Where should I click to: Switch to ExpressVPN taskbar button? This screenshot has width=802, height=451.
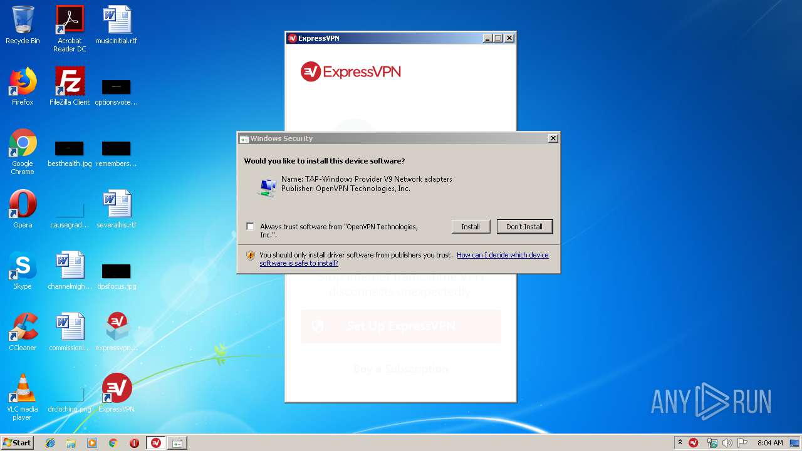point(156,443)
